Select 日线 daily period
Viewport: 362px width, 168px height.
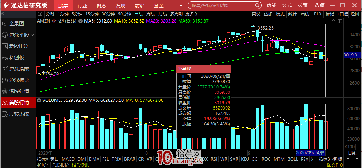point(139,14)
